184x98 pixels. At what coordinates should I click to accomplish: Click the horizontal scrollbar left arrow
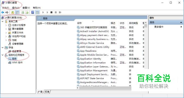coord(78,88)
